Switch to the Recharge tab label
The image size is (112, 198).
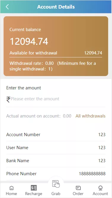(34, 194)
